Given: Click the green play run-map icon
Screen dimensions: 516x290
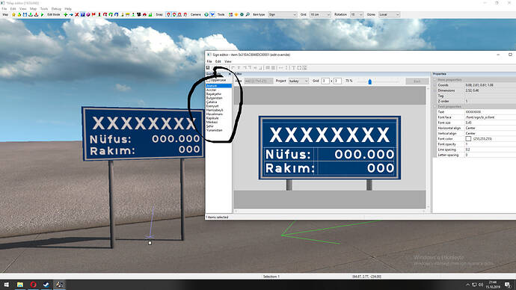Looking at the screenshot, I should pyautogui.click(x=42, y=14).
